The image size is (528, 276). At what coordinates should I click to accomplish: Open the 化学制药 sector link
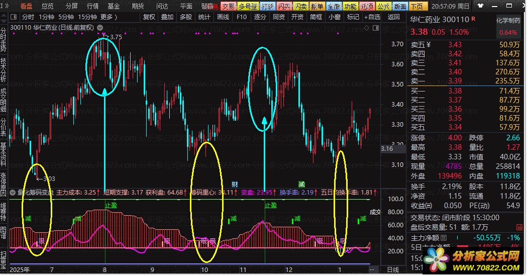pos(508,21)
